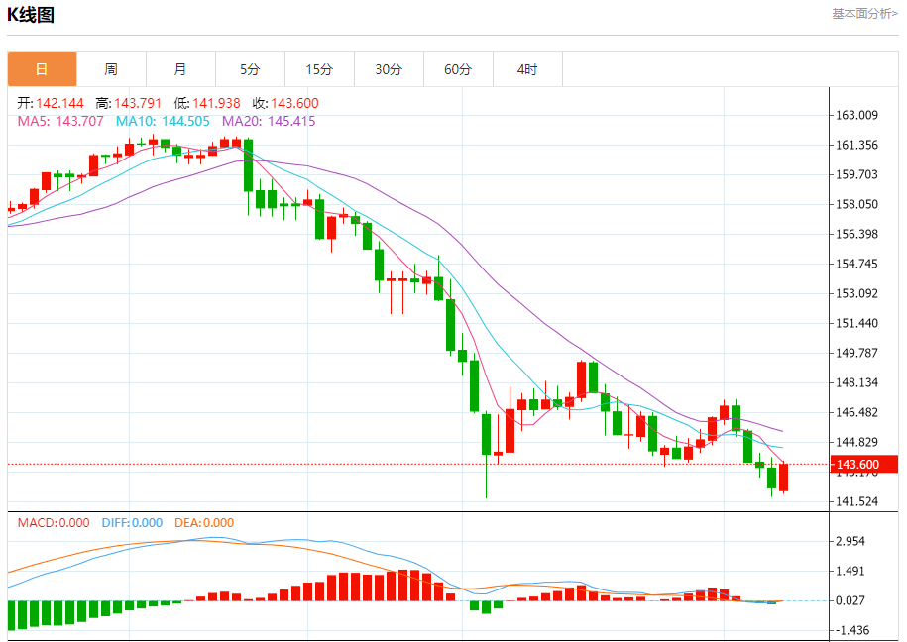Click the 159.703 price axis label
The width and height of the screenshot is (907, 642).
point(856,174)
